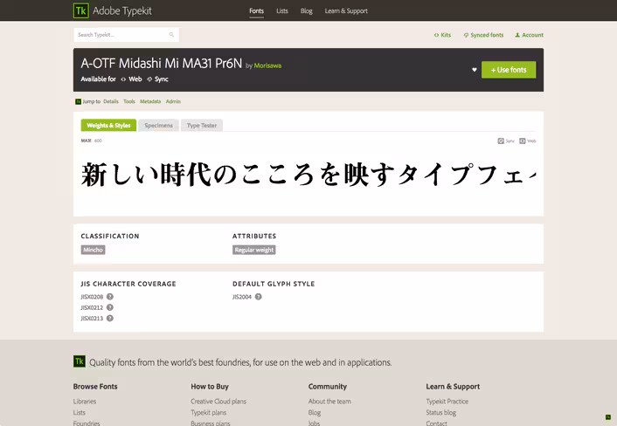This screenshot has height=426, width=617.
Task: Open the Creative Cloud plans link
Action: tap(218, 402)
